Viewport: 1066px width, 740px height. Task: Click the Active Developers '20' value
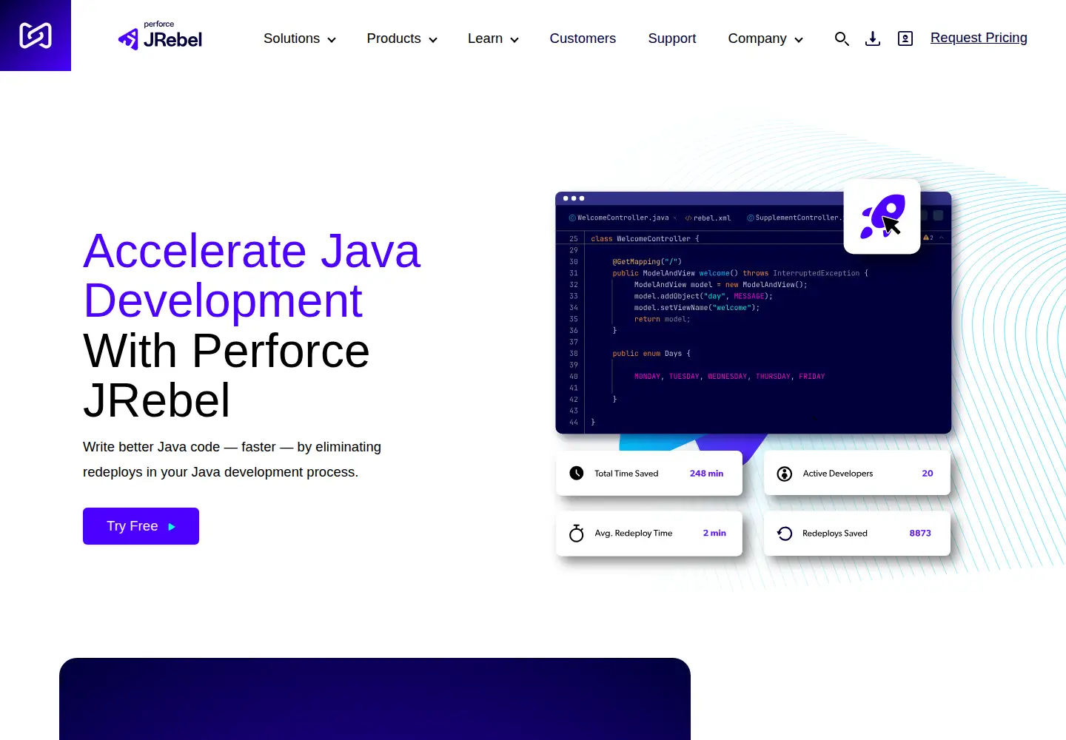tap(928, 474)
